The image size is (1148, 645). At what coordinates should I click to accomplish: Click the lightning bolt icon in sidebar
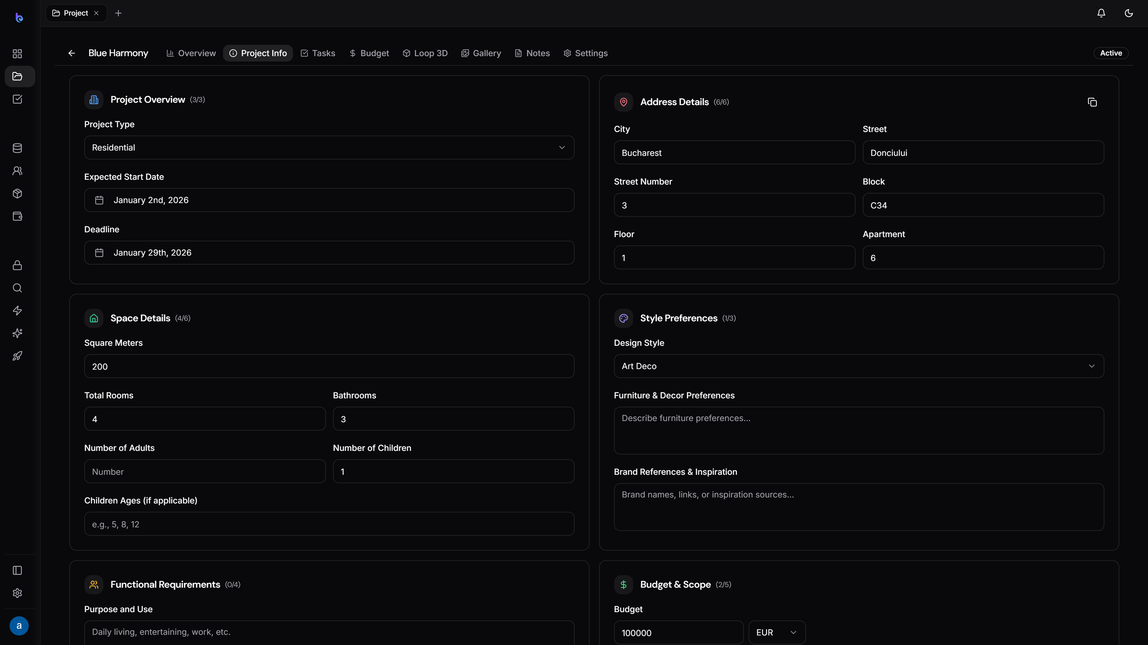click(17, 311)
